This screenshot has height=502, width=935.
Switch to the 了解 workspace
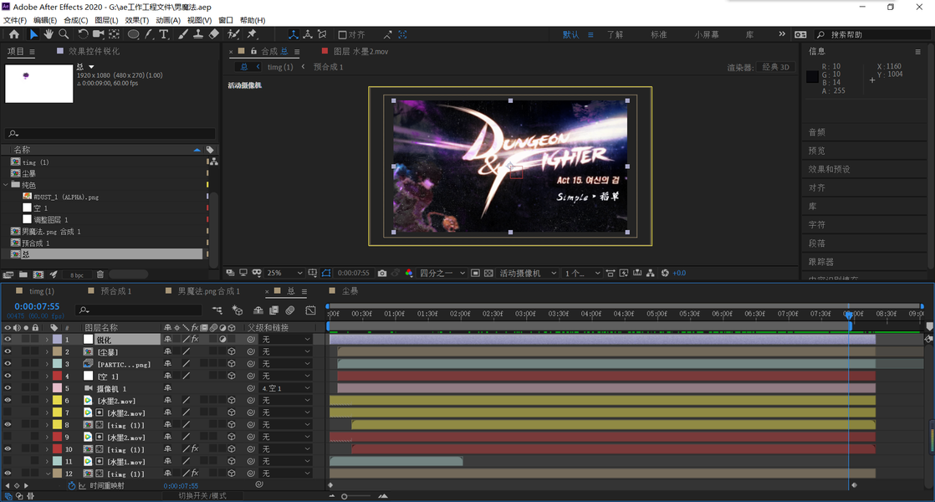point(616,34)
